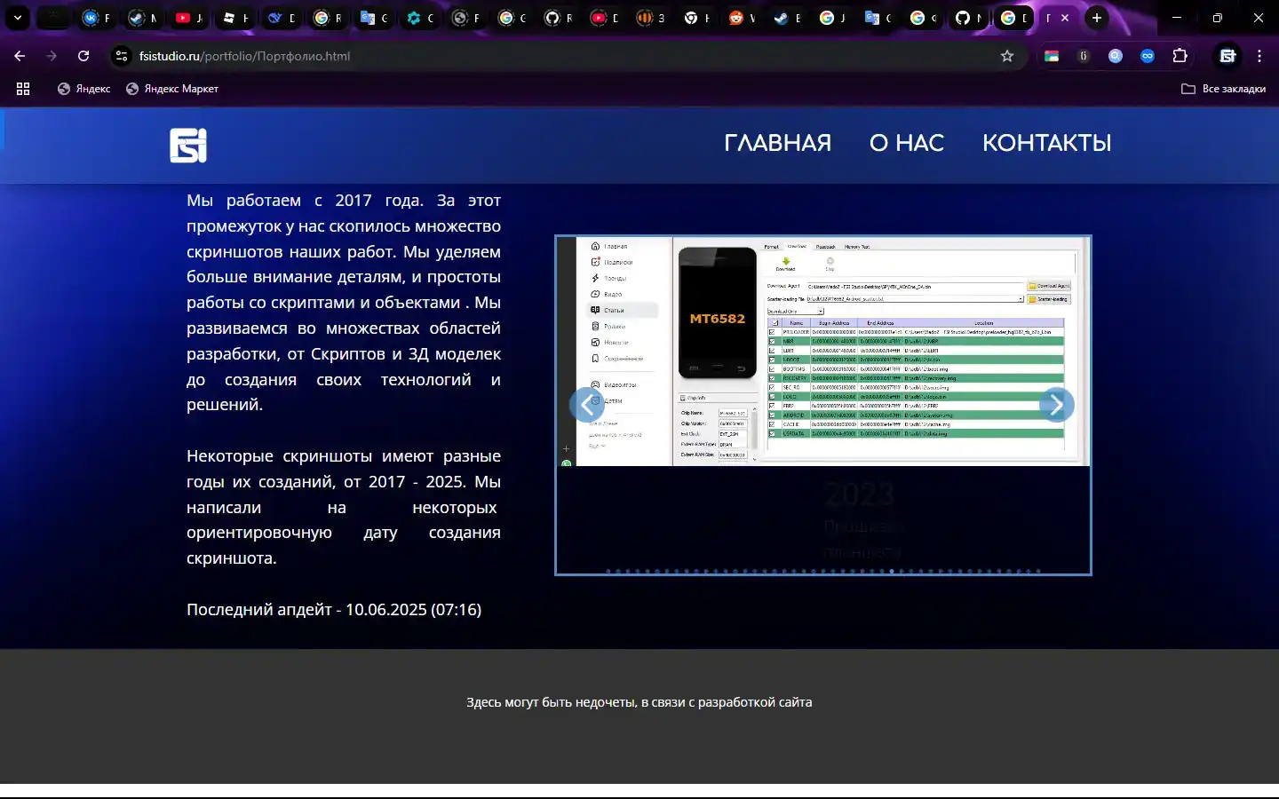
Task: Open the browser profile avatar
Action: pos(1227,56)
